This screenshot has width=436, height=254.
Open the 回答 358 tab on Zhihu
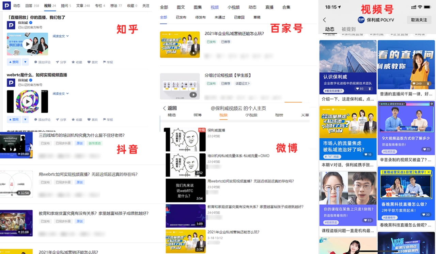tap(32, 6)
